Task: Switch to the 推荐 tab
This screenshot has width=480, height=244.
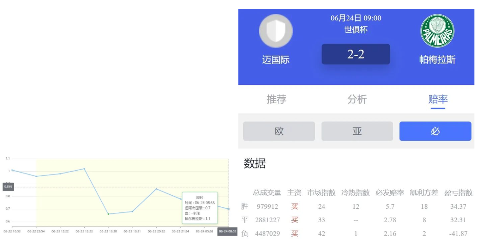Action: [276, 99]
